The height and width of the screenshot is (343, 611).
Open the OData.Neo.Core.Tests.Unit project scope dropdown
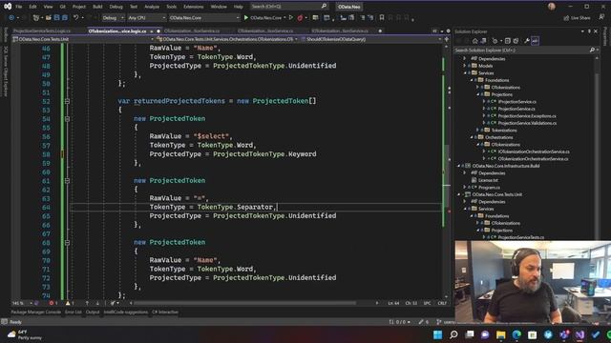pos(83,39)
